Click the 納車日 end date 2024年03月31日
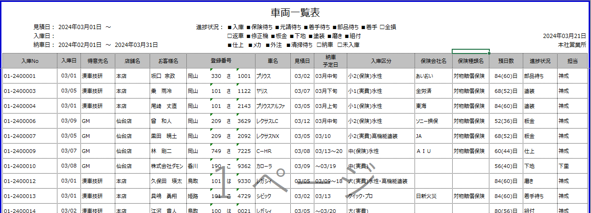This screenshot has height=213, width=591. (136, 45)
